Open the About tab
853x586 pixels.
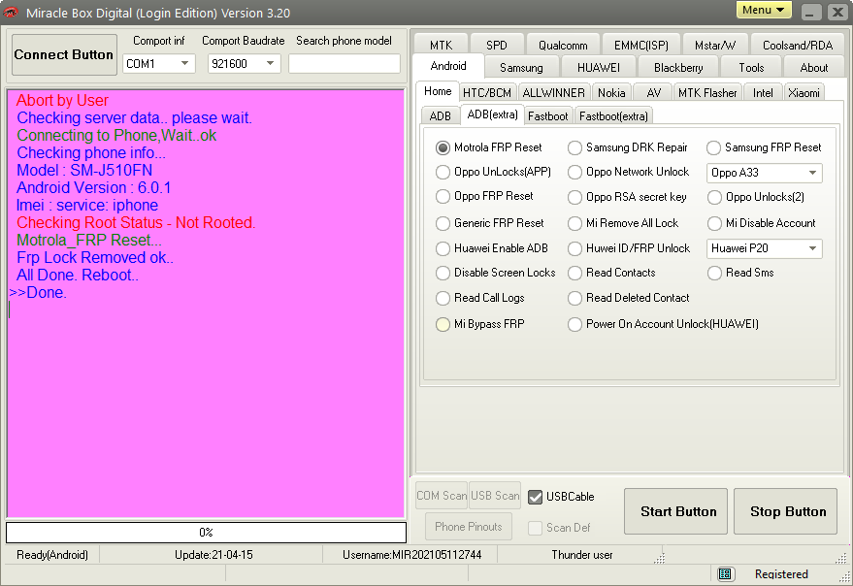click(x=814, y=68)
